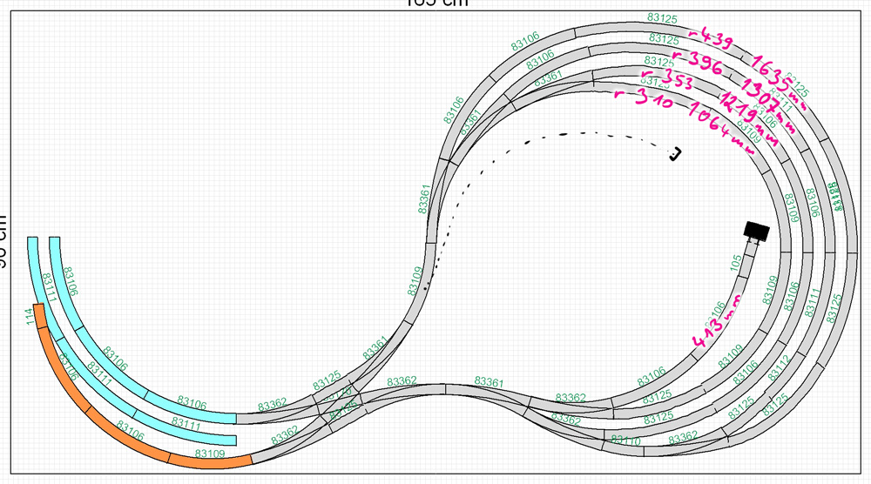Click the 83110 track label at bottom
Image resolution: width=871 pixels, height=484 pixels.
[x=625, y=441]
